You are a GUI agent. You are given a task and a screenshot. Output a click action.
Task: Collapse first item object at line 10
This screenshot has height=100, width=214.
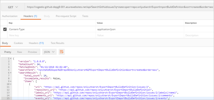[x=11, y=84]
